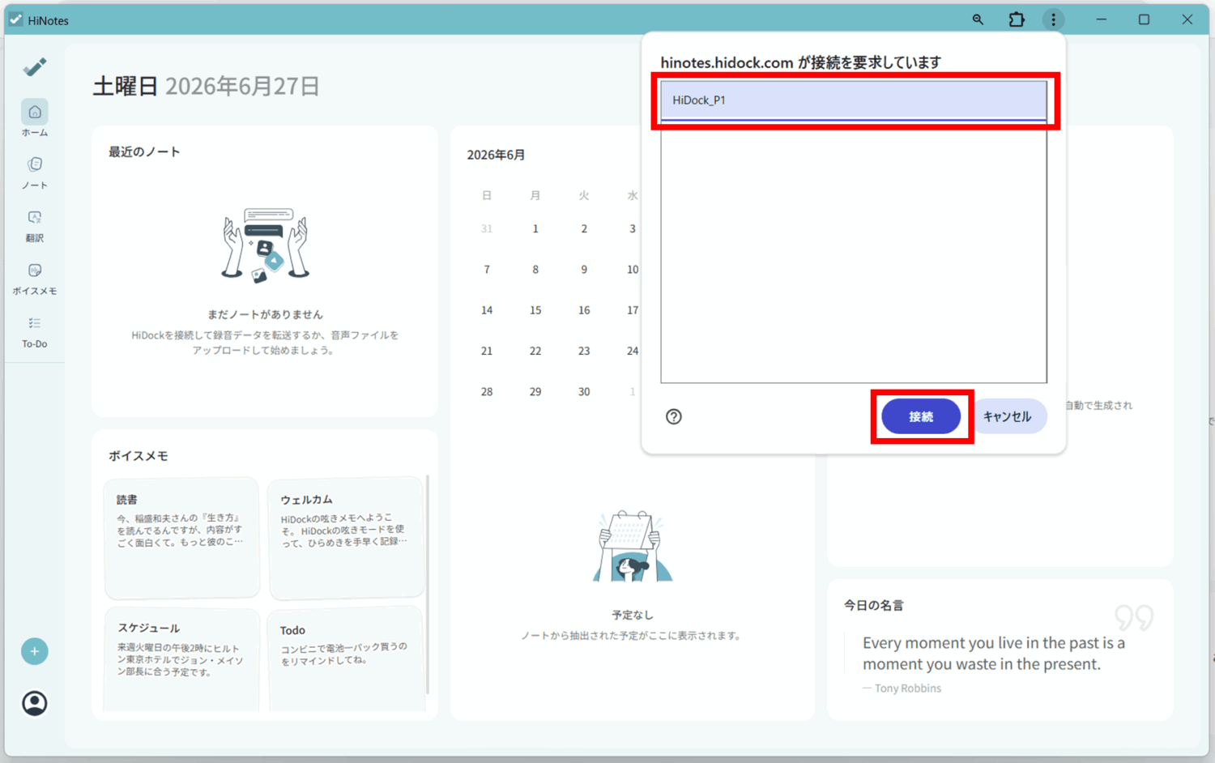Minimize the HiNotes window
The height and width of the screenshot is (763, 1215).
pyautogui.click(x=1102, y=19)
